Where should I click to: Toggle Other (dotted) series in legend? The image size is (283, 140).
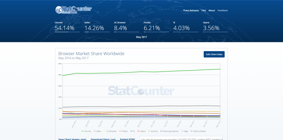[198, 131]
